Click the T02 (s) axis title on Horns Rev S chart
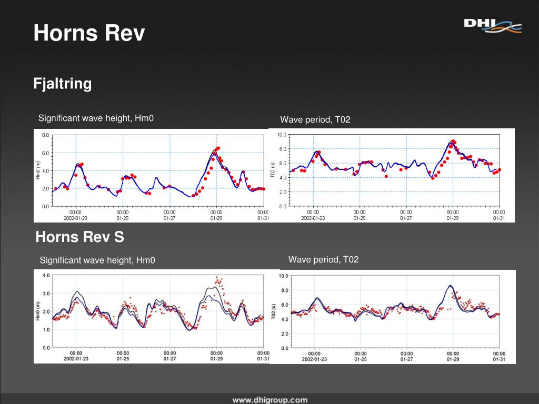539x404 pixels. [274, 311]
